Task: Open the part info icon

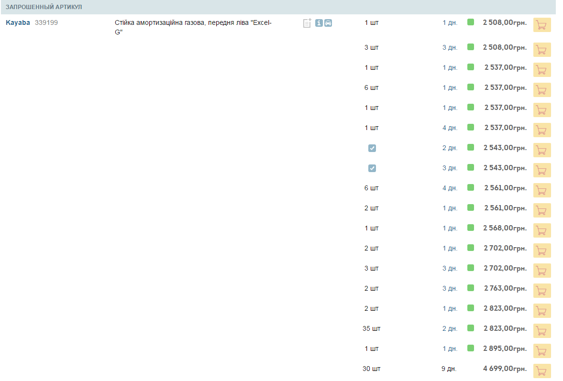Action: coord(319,23)
